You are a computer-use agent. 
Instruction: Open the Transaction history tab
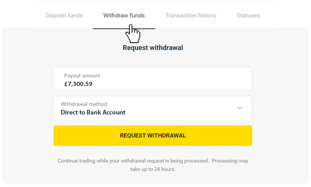pyautogui.click(x=191, y=16)
